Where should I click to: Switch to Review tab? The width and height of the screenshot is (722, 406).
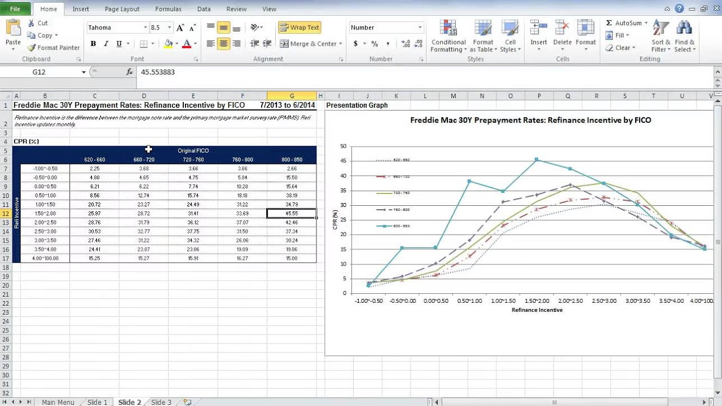236,9
